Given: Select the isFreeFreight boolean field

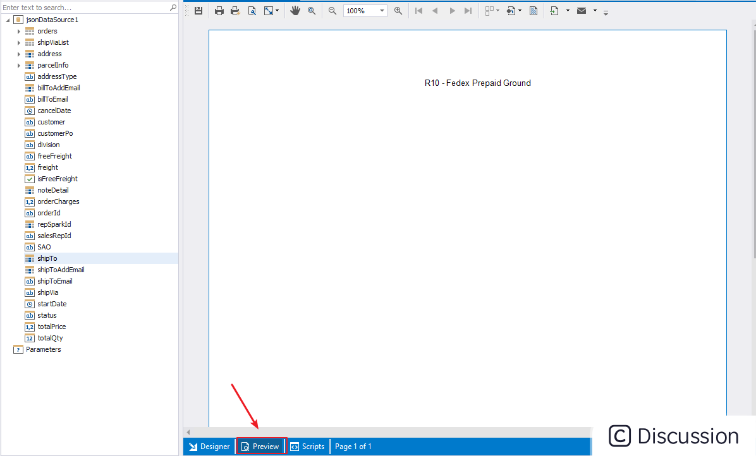Looking at the screenshot, I should [x=58, y=179].
